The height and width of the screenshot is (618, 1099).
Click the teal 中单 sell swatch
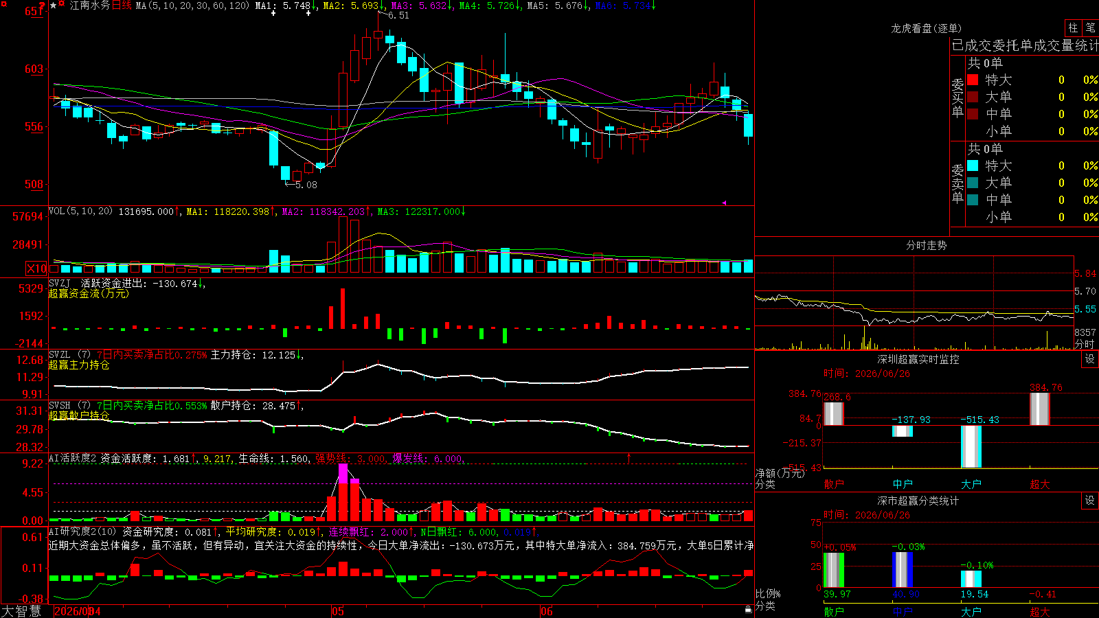point(973,200)
